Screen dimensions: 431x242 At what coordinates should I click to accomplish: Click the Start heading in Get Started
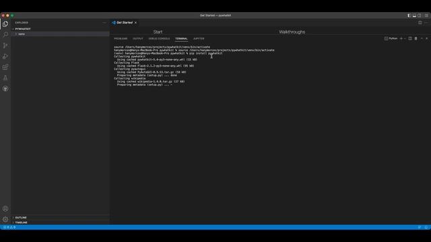pos(158,32)
